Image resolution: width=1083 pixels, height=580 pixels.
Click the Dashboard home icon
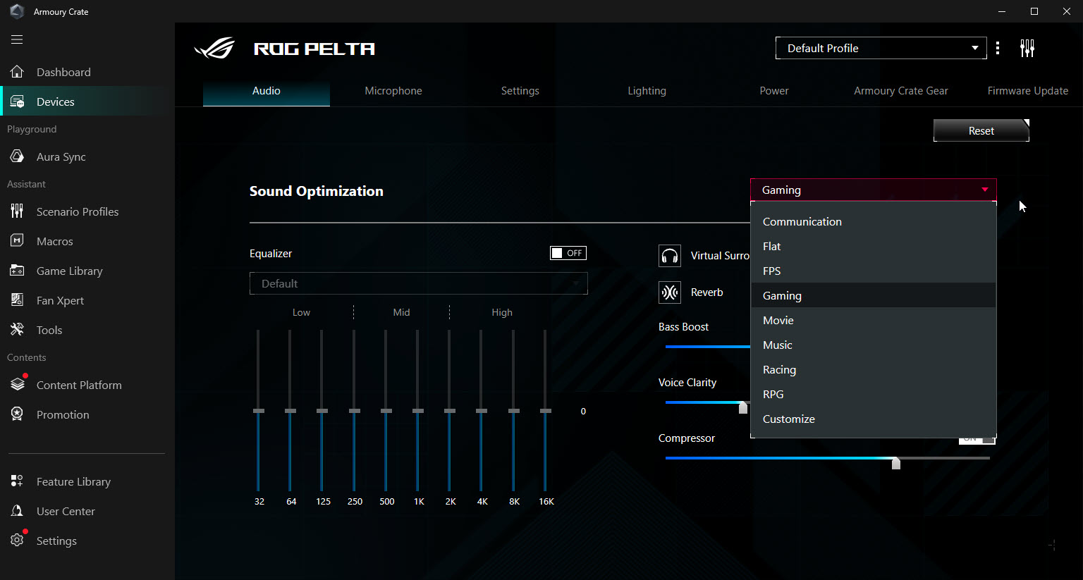(x=18, y=72)
